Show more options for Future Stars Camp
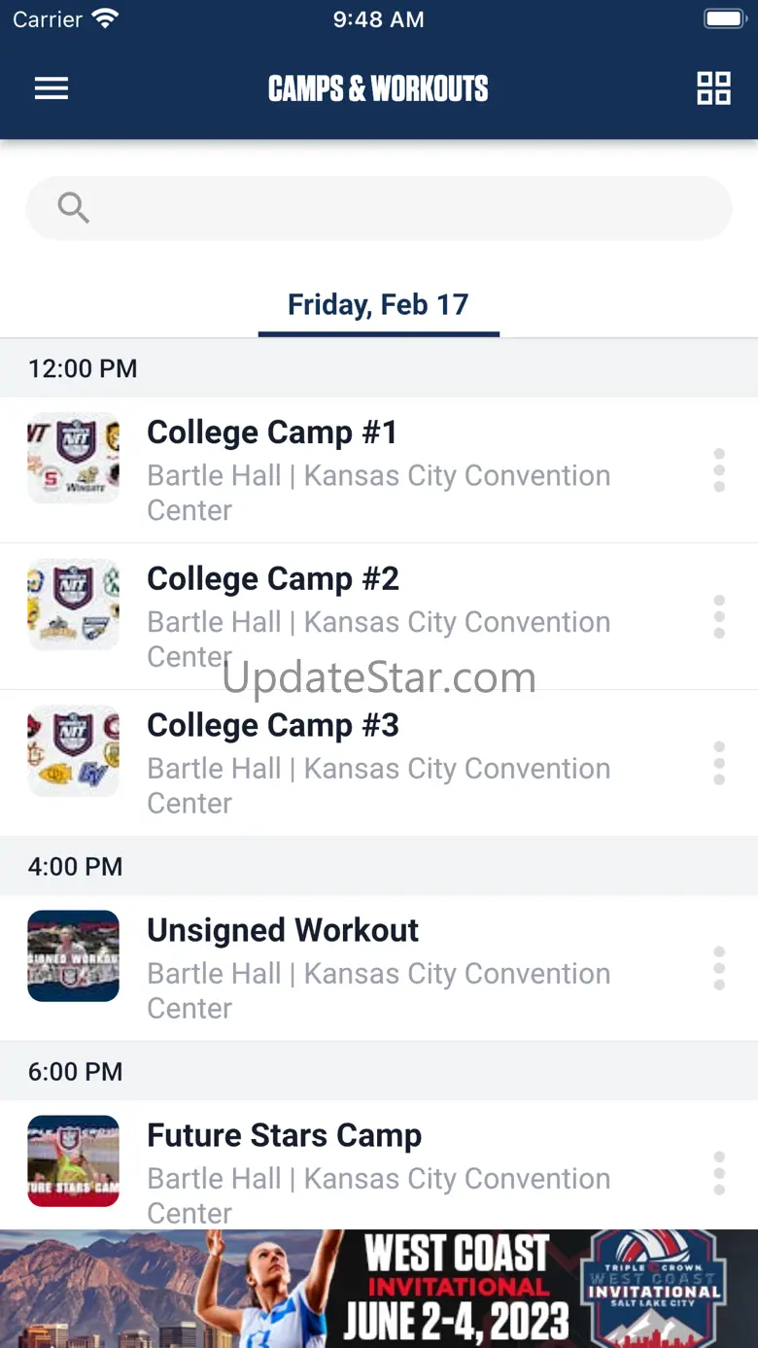The image size is (758, 1348). 719,1174
